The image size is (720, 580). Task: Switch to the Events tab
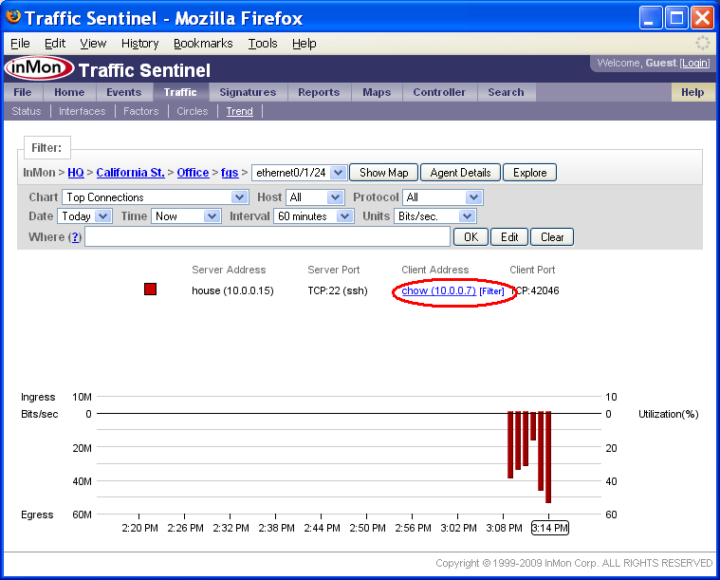click(123, 92)
